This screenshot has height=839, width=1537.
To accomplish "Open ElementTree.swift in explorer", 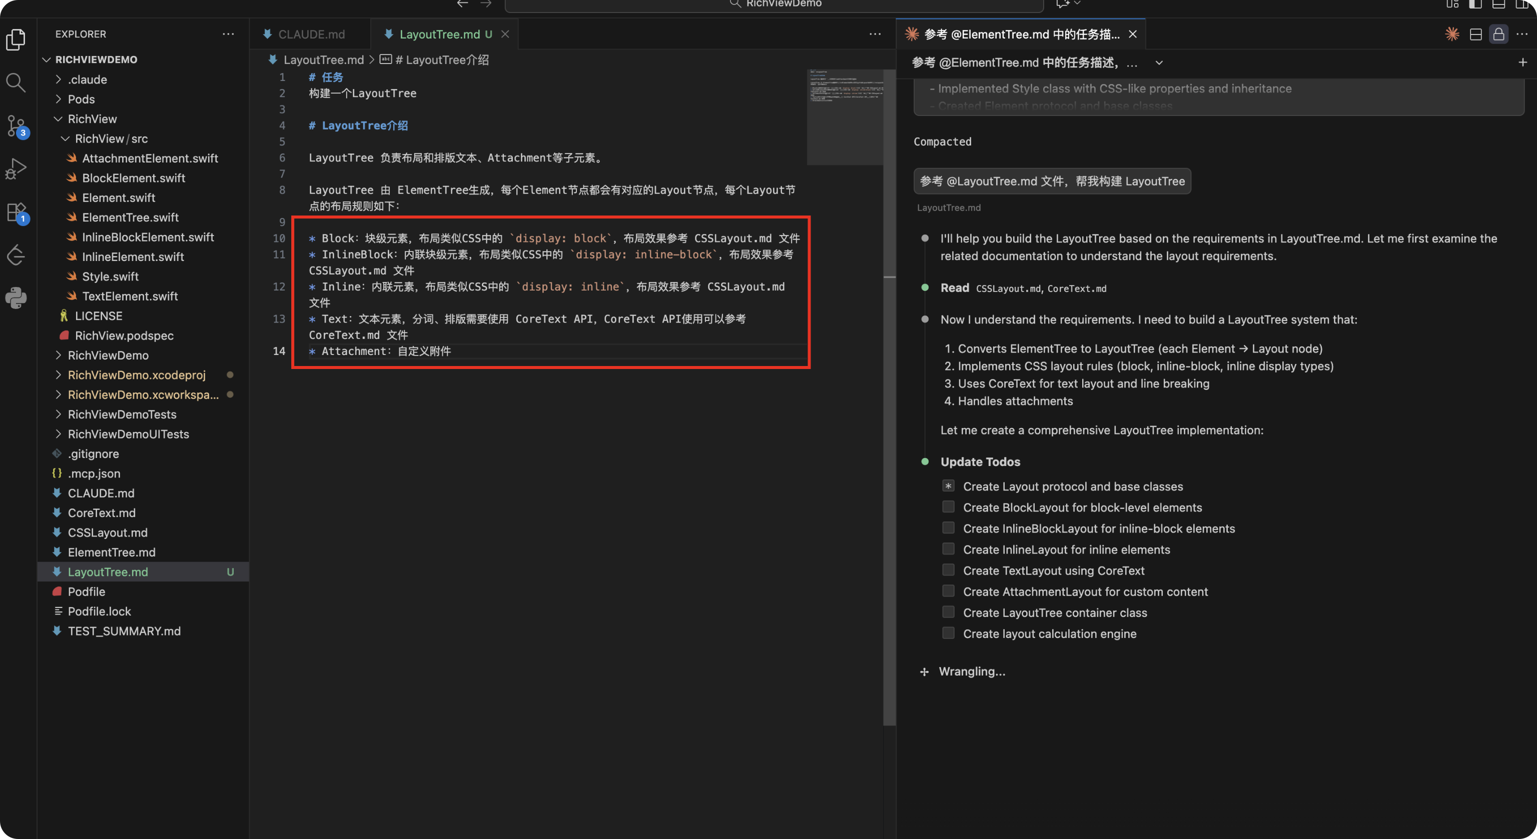I will (x=130, y=217).
